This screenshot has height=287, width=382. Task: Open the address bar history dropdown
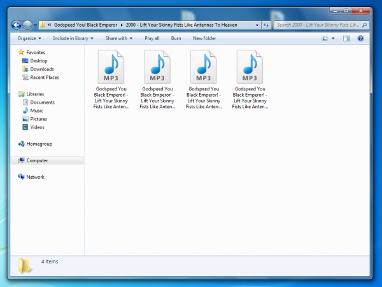tap(257, 25)
